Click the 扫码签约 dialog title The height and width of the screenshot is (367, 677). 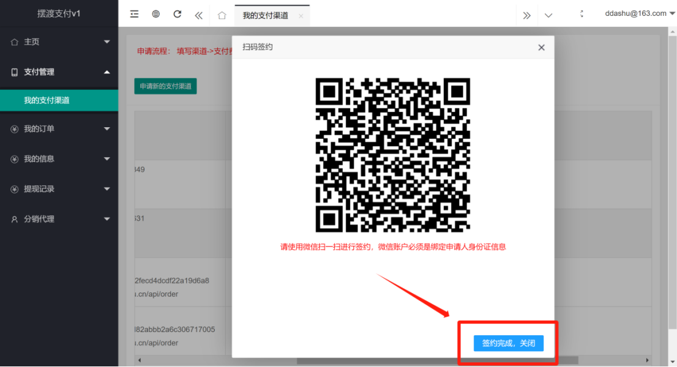click(257, 47)
